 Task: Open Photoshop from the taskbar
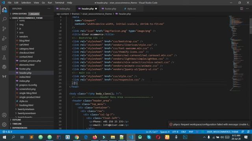click(185, 137)
